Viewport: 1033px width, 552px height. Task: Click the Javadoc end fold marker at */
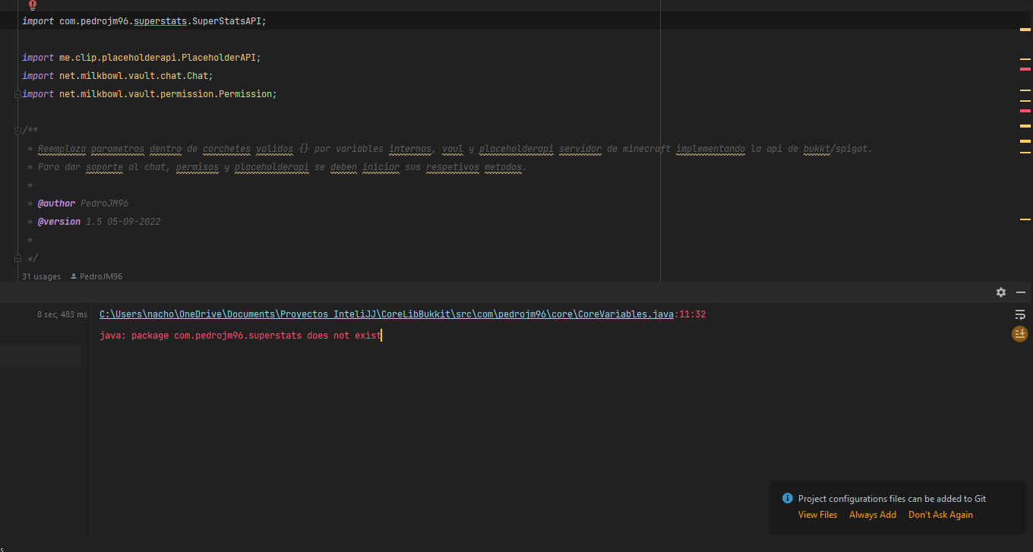[x=17, y=258]
